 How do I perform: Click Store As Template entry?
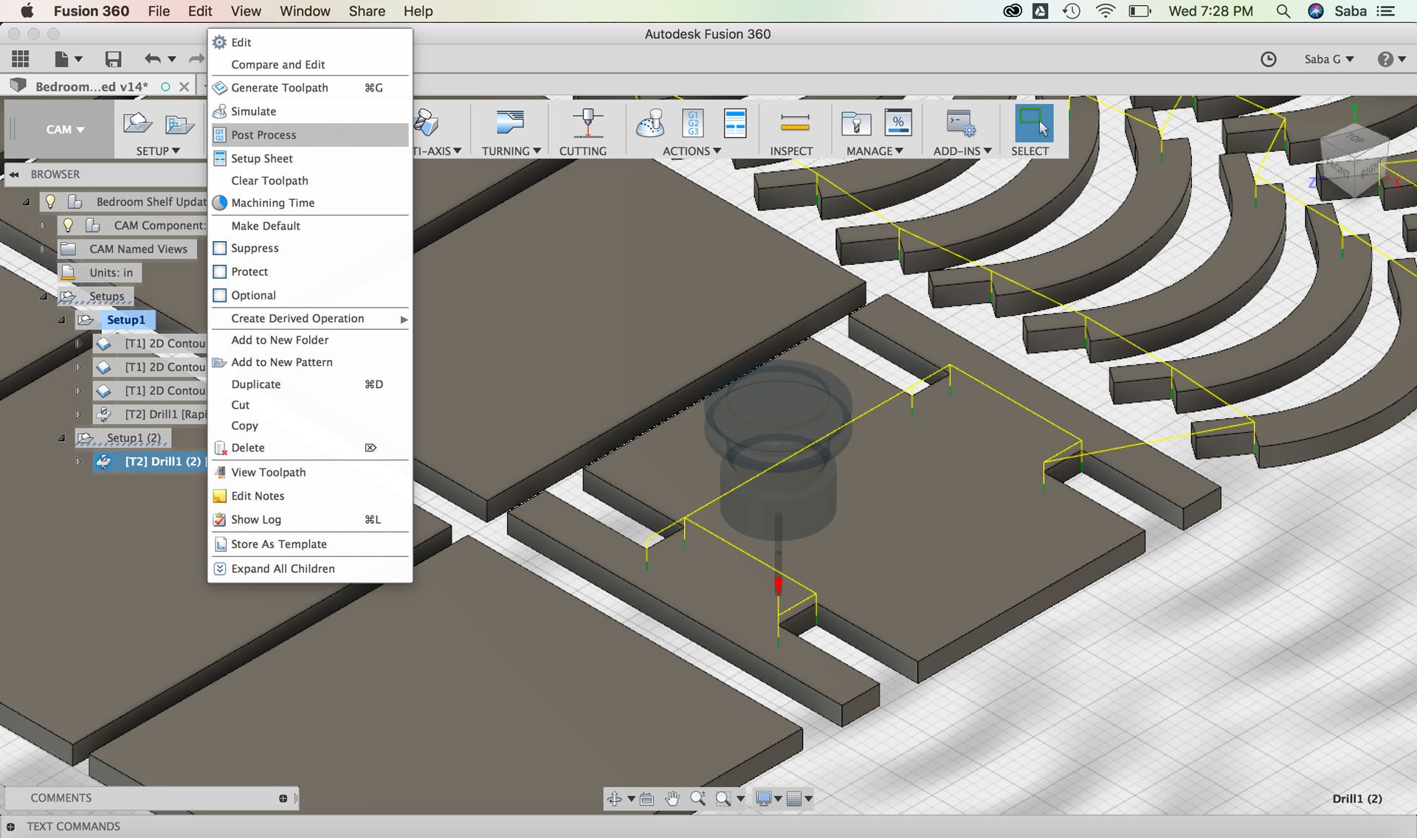278,544
